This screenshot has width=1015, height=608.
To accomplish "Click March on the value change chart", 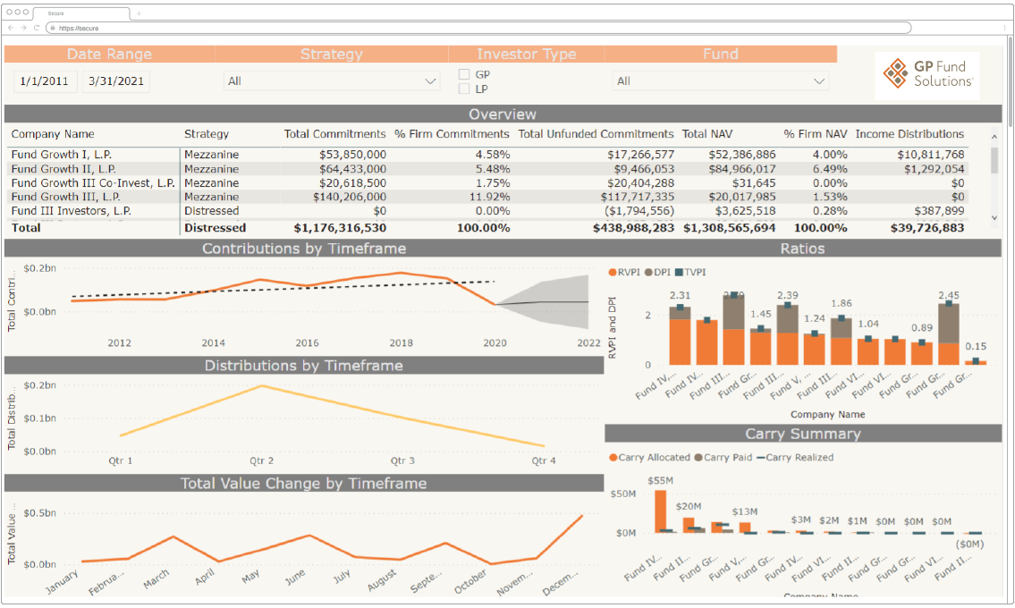I will click(x=156, y=578).
